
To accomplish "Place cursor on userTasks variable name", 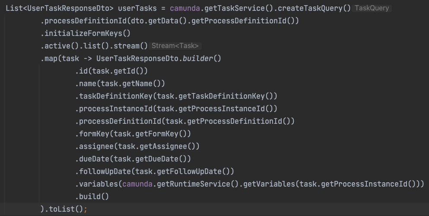I will tap(137, 8).
